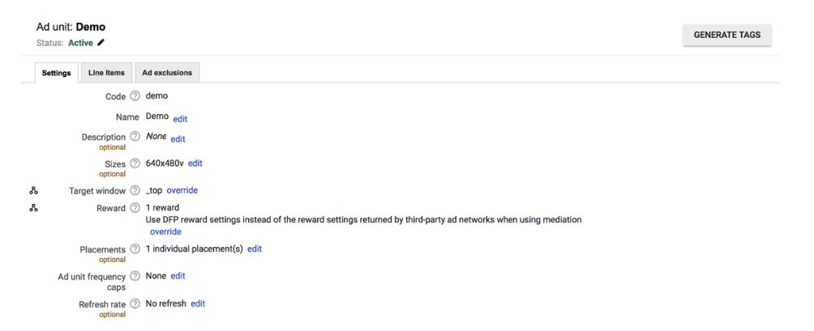Click the help icon by Ad unit frequency caps
The height and width of the screenshot is (331, 814).
135,276
